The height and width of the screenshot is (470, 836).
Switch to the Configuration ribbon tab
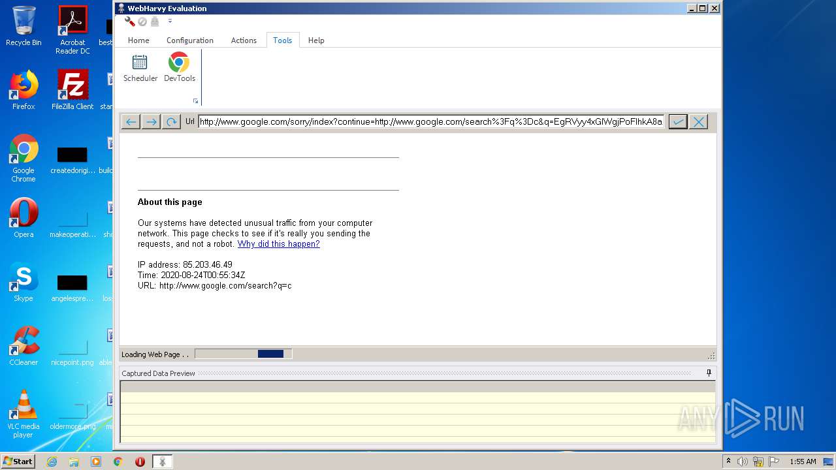click(x=190, y=40)
